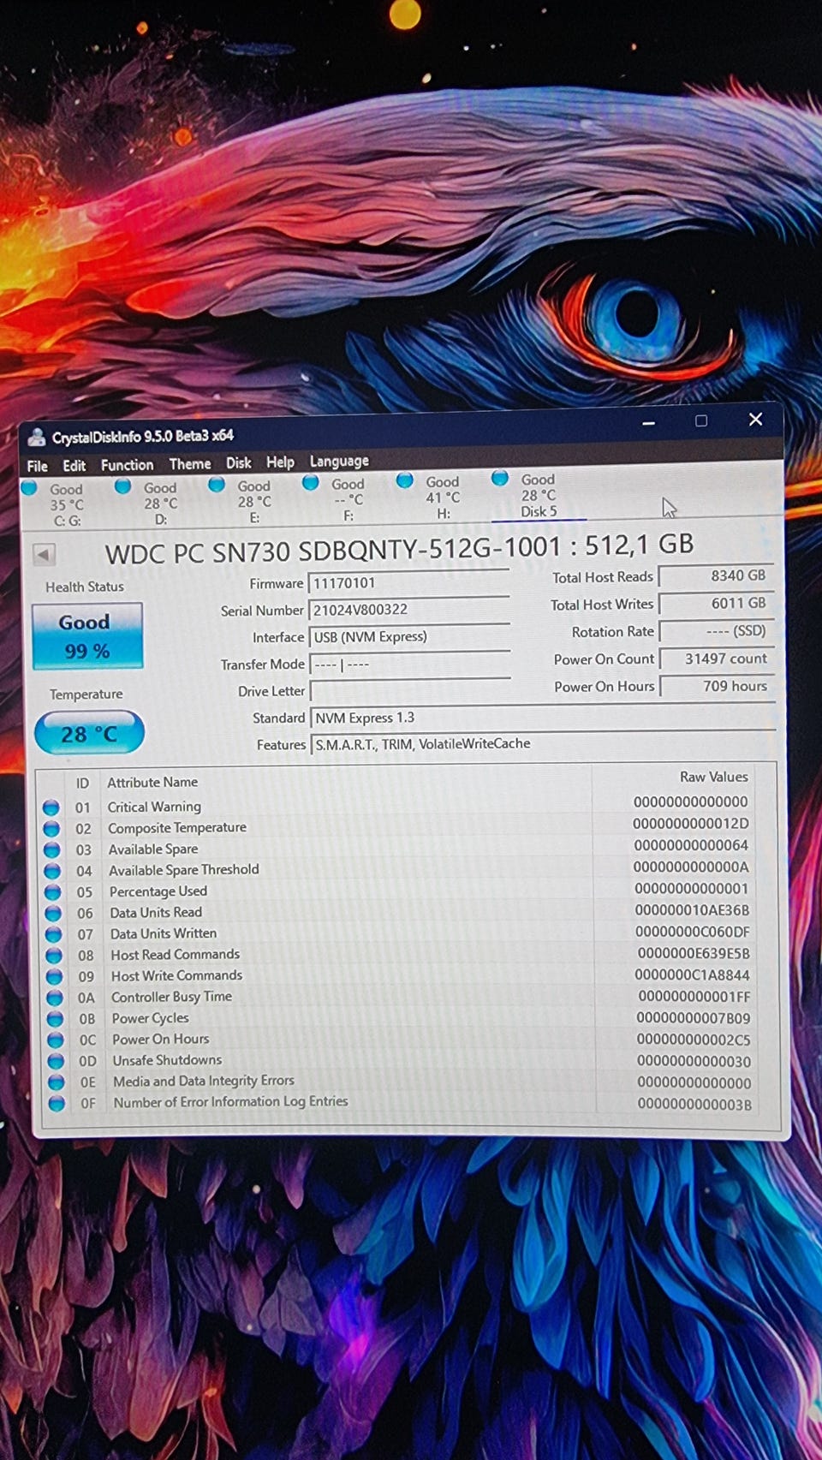Viewport: 822px width, 1460px height.
Task: Open the File menu
Action: (38, 466)
